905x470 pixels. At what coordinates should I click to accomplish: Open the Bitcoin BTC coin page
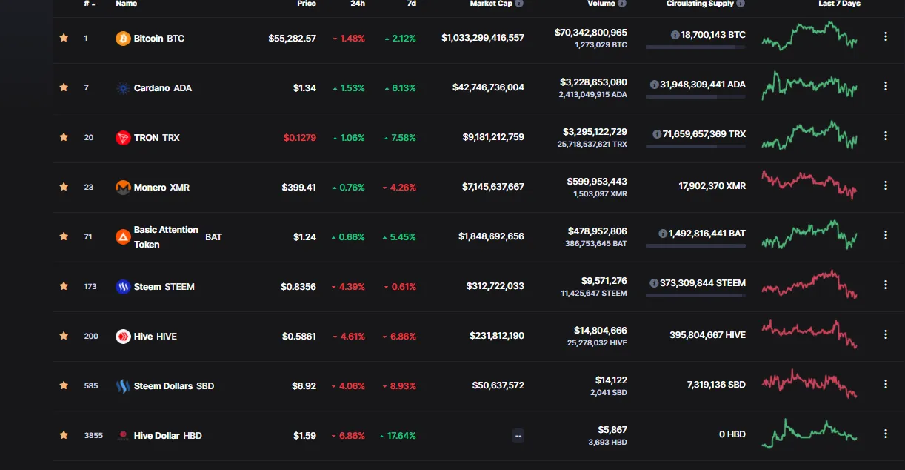click(159, 39)
